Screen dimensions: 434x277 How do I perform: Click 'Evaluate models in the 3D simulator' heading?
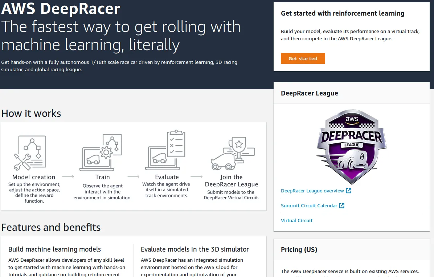click(x=195, y=249)
